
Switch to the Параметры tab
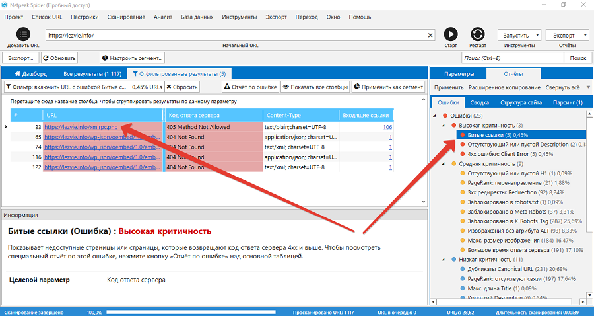[459, 74]
